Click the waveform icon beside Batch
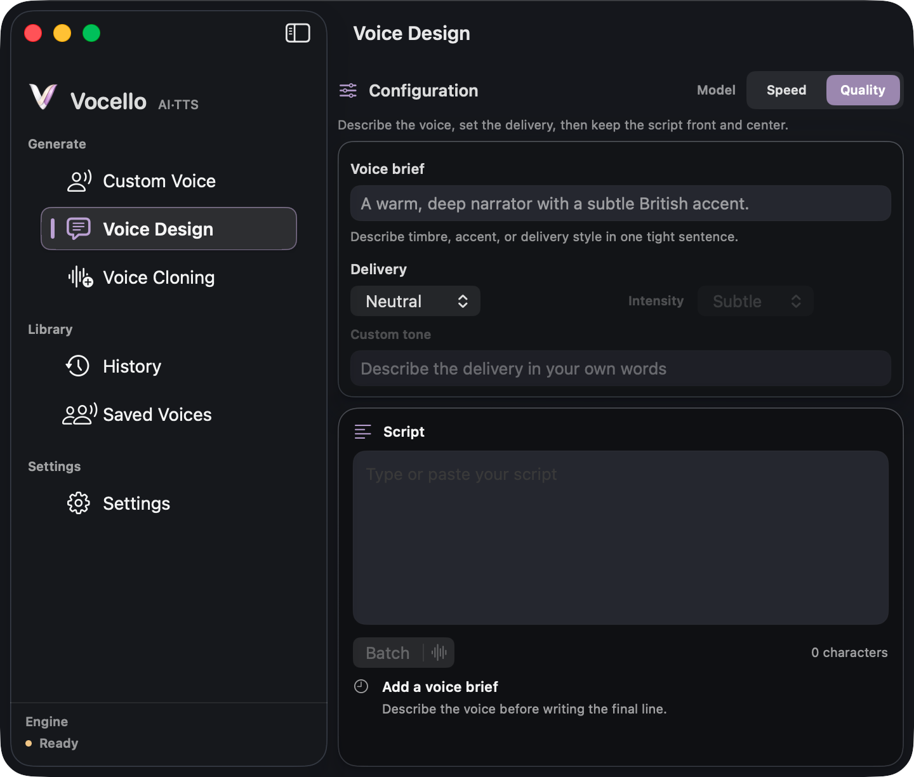The width and height of the screenshot is (914, 777). click(439, 653)
